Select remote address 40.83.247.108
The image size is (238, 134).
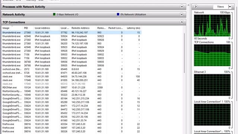point(79,73)
